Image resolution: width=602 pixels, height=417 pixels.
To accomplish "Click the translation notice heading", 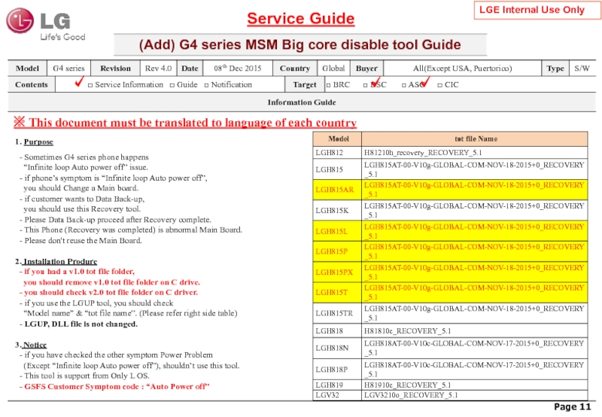I will click(185, 123).
